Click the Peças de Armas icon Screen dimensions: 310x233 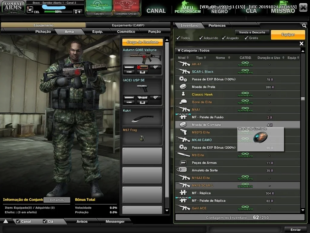tap(183, 163)
